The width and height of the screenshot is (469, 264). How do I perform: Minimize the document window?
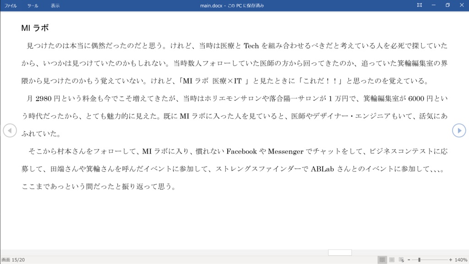point(432,5)
